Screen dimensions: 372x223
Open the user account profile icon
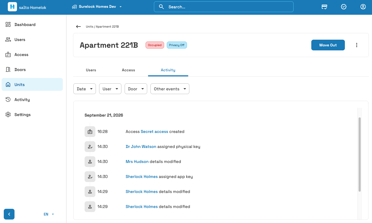(x=363, y=7)
